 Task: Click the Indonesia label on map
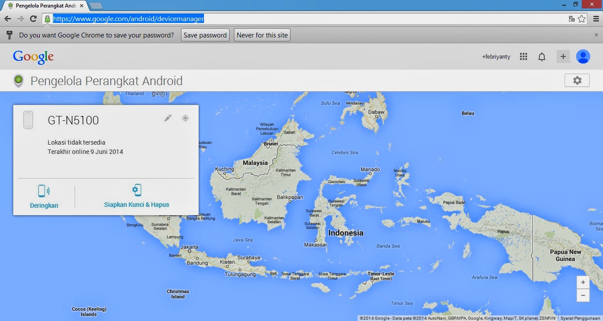(x=346, y=233)
